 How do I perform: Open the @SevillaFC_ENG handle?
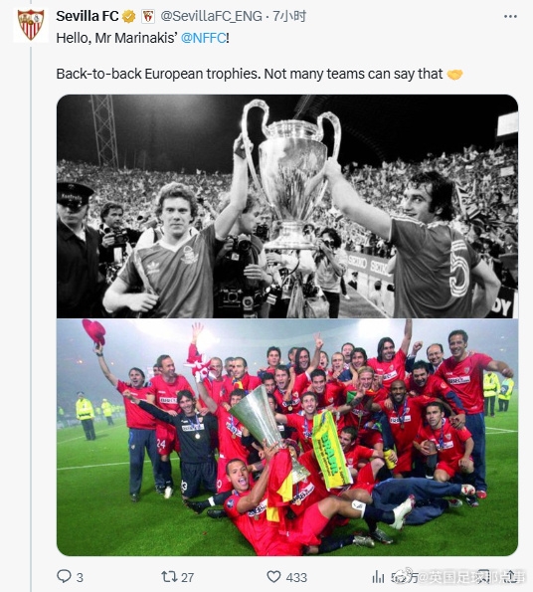click(x=211, y=16)
